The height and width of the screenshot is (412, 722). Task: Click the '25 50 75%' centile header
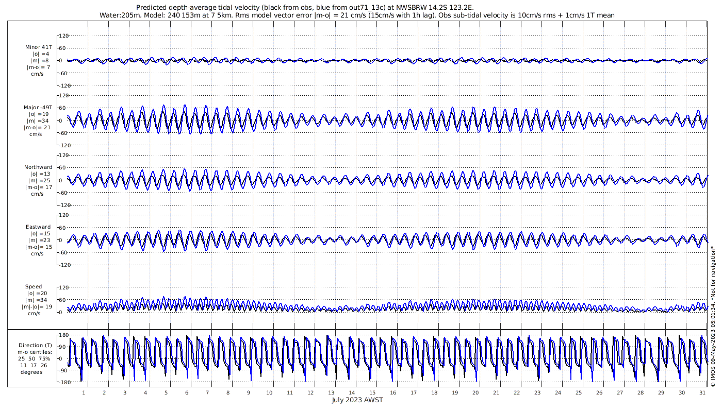pyautogui.click(x=35, y=358)
